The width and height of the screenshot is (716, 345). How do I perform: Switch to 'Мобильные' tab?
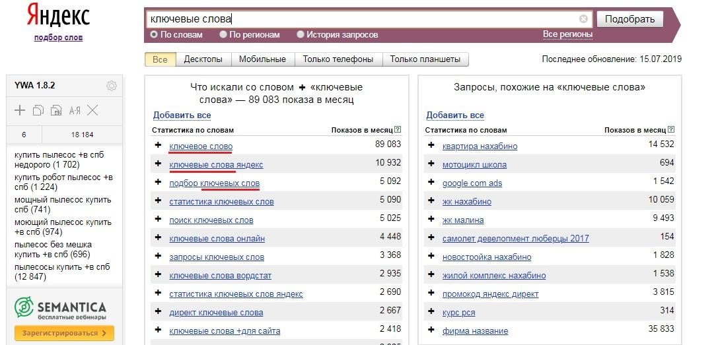click(x=263, y=59)
